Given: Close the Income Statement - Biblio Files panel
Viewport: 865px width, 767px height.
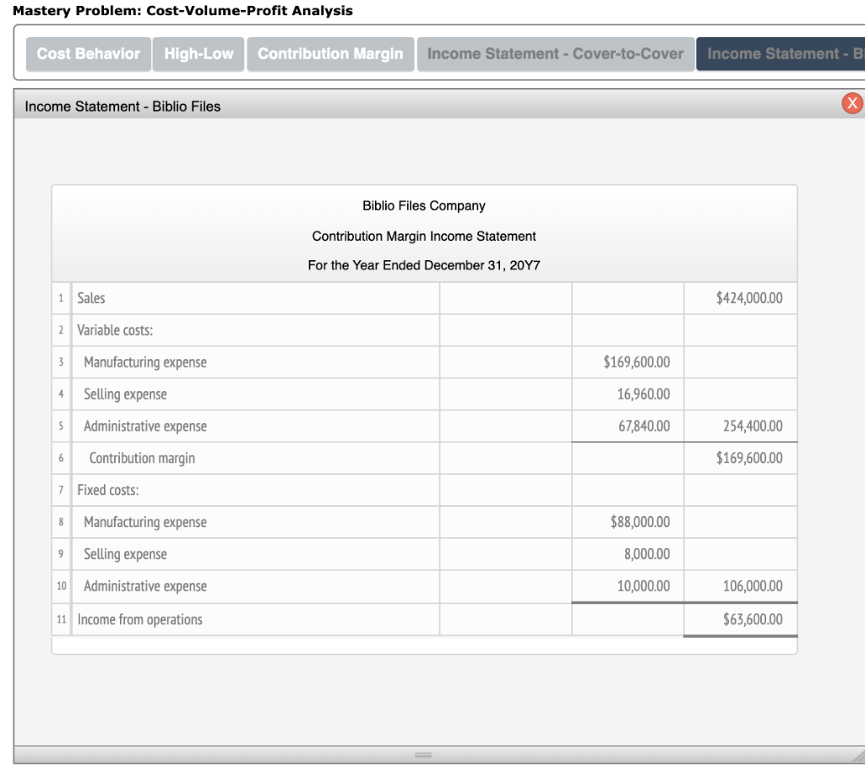Looking at the screenshot, I should tap(853, 104).
